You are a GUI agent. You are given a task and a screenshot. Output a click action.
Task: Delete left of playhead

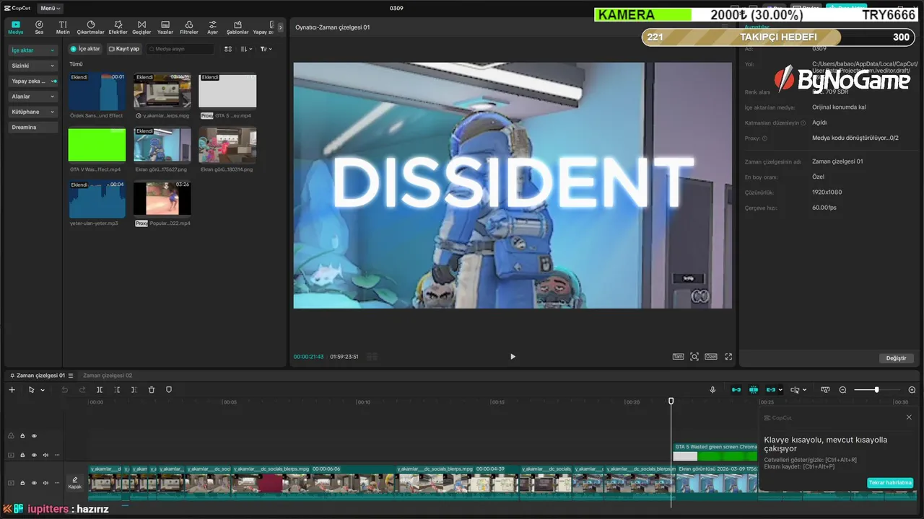pos(117,390)
